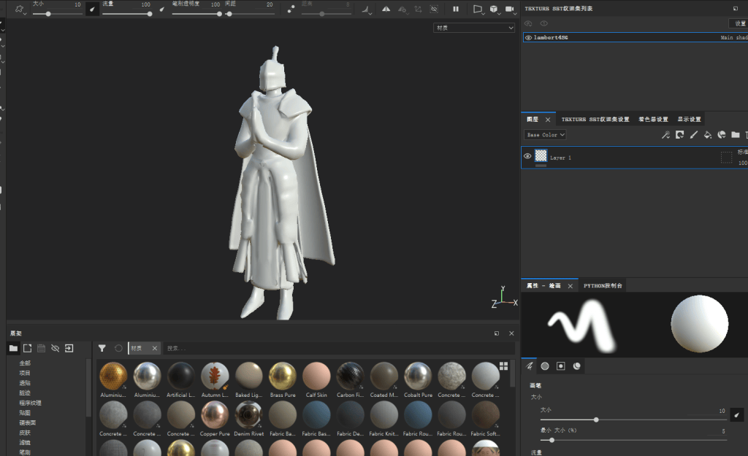The width and height of the screenshot is (748, 456).
Task: Open the add effect magic wand icon
Action: [x=665, y=135]
